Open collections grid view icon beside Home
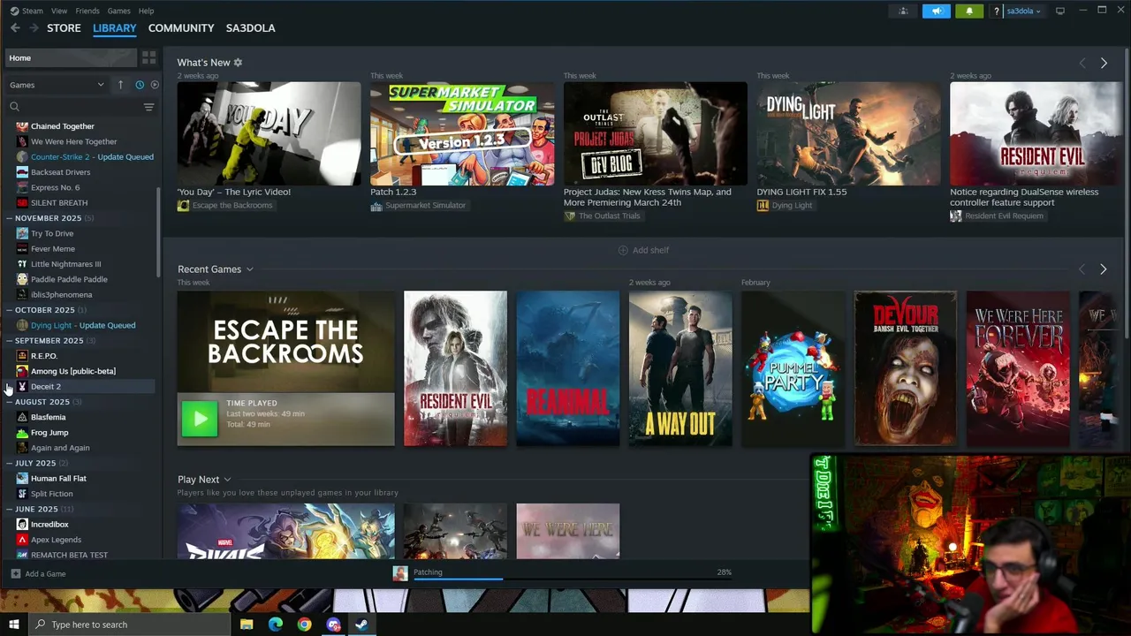1131x636 pixels. (x=148, y=57)
